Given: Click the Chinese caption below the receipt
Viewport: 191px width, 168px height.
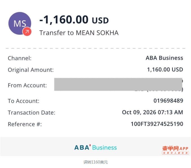Looking at the screenshot, I should pyautogui.click(x=95, y=162).
